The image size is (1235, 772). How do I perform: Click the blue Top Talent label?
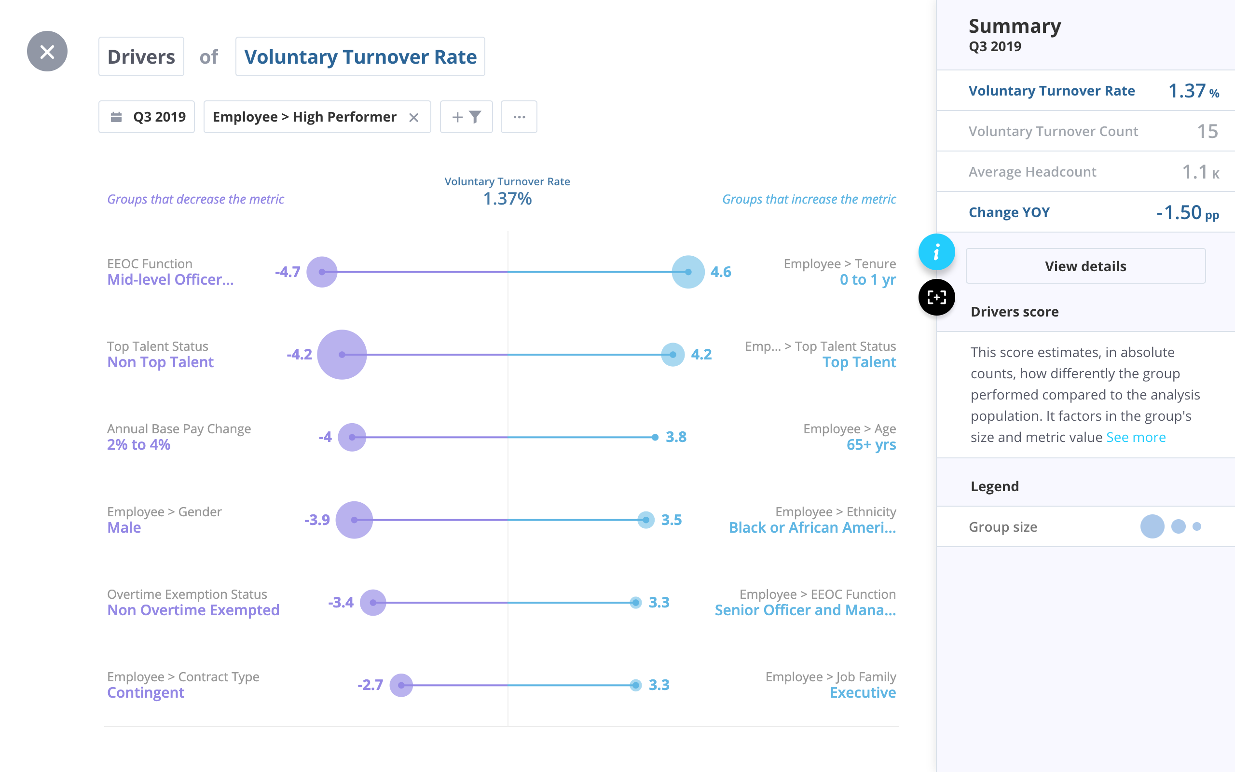tap(859, 362)
